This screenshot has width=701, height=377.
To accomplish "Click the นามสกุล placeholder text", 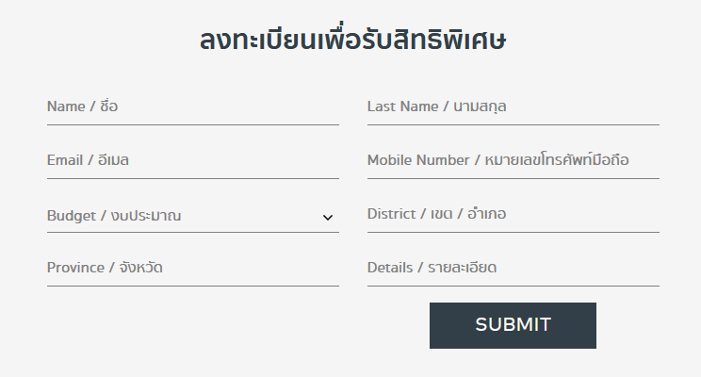I will (480, 107).
